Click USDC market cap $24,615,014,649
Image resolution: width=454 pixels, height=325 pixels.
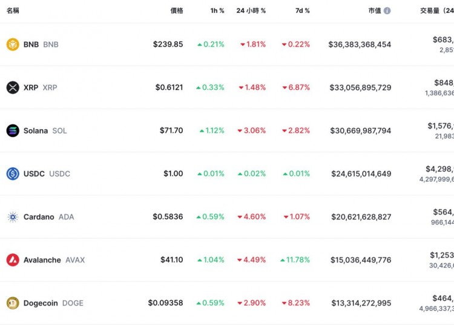tap(361, 173)
